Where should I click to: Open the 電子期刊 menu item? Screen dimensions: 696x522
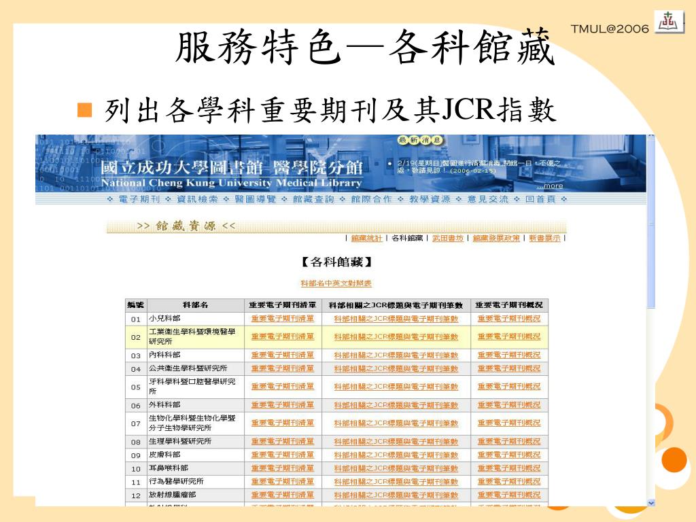tap(139, 199)
